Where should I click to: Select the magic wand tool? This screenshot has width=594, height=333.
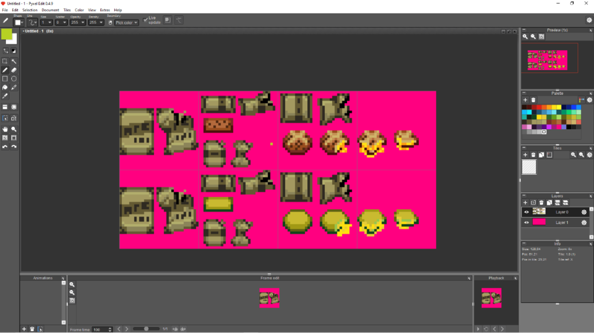pyautogui.click(x=14, y=61)
